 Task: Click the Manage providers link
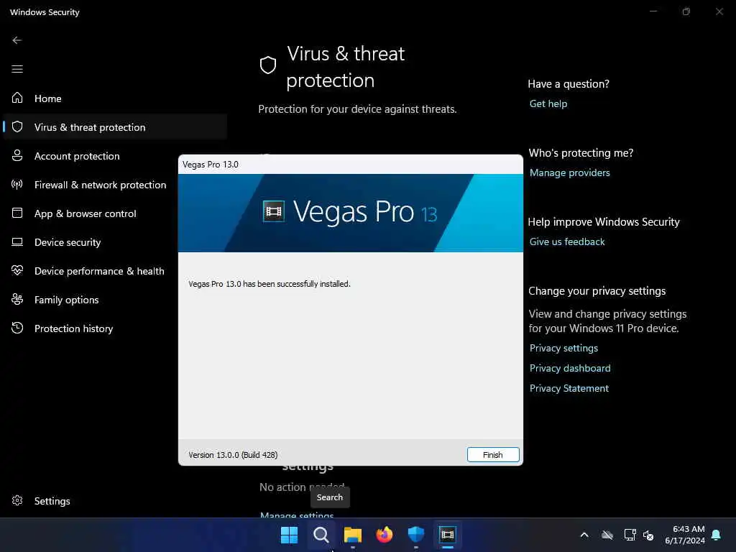coord(570,172)
